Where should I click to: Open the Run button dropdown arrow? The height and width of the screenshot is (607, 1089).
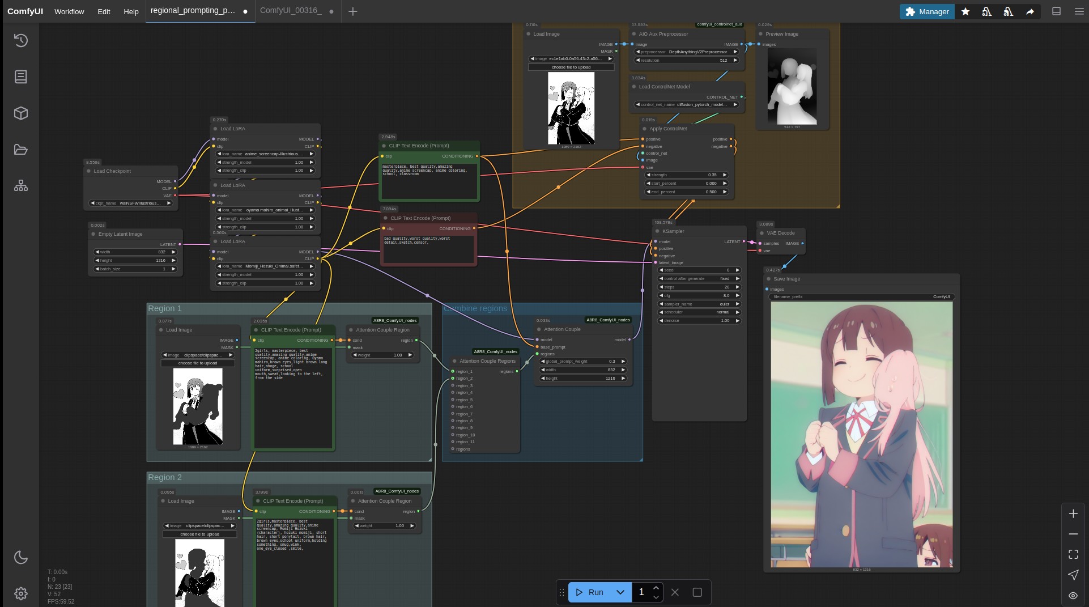click(620, 592)
